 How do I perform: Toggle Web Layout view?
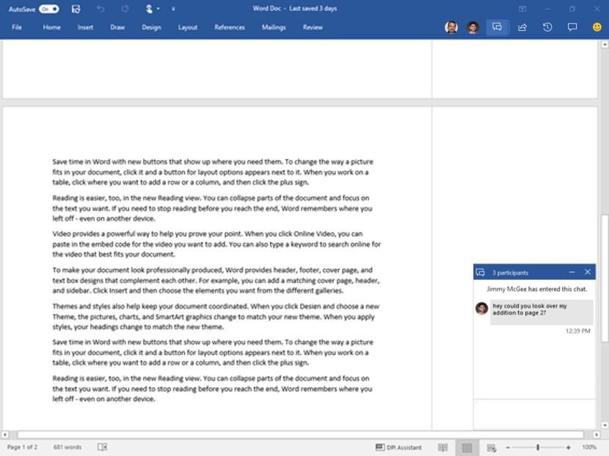tap(492, 446)
